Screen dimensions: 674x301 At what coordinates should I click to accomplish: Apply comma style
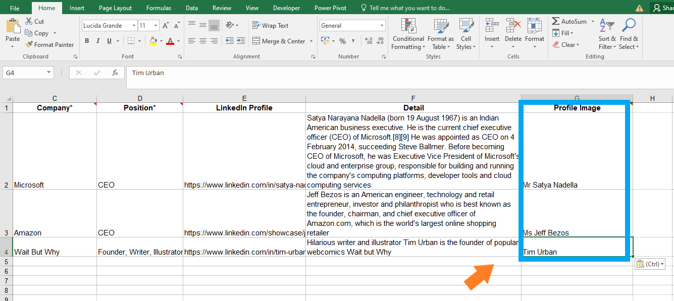pyautogui.click(x=353, y=41)
